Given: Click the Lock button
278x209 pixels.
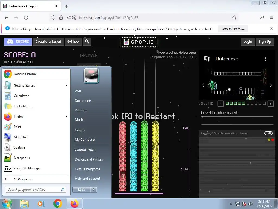Looking at the screenshot, I should [82, 190].
